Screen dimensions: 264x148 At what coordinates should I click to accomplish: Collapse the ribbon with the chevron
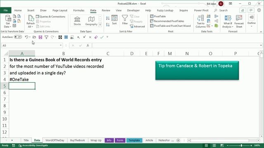pyautogui.click(x=261, y=32)
